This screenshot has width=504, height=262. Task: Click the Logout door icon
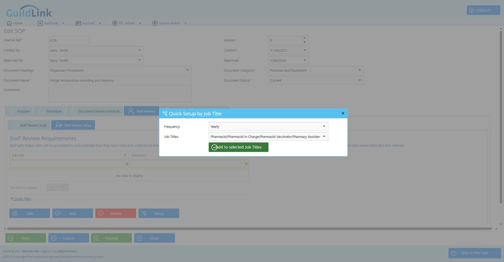pyautogui.click(x=472, y=10)
